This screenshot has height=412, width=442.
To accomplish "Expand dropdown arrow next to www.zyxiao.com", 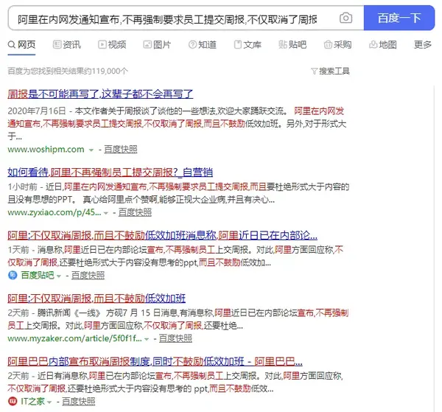I will [x=106, y=213].
